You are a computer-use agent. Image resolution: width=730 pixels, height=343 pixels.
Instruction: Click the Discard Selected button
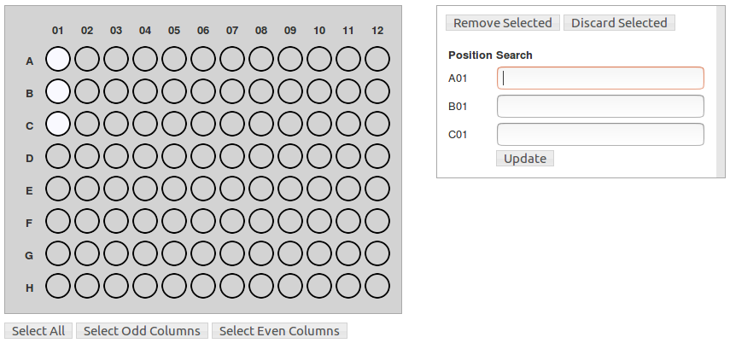coord(619,23)
